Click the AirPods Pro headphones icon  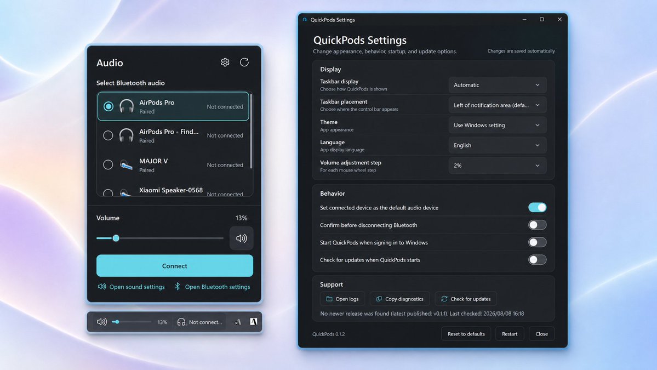pos(126,106)
